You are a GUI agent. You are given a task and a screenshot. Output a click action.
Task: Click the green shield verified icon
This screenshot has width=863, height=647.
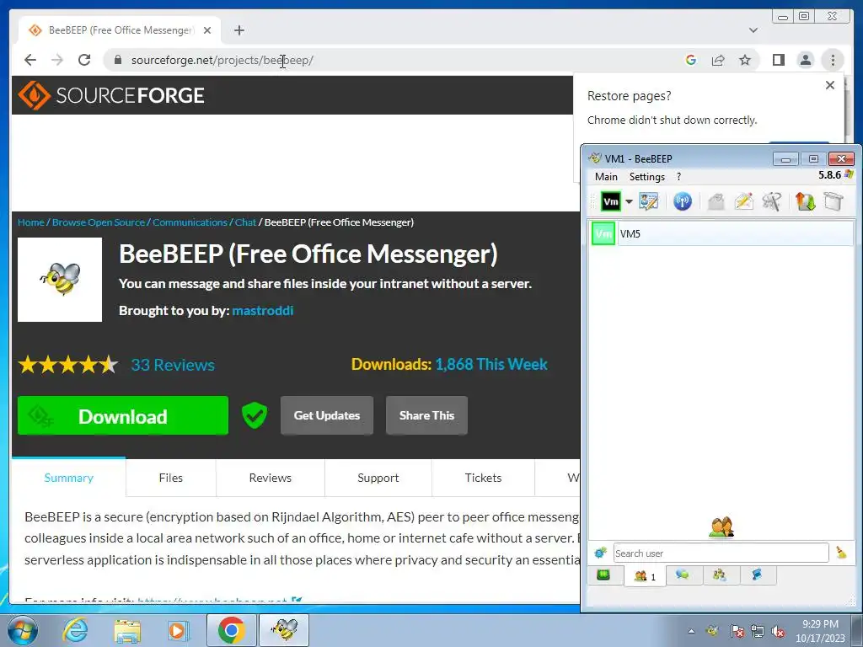[x=255, y=415]
